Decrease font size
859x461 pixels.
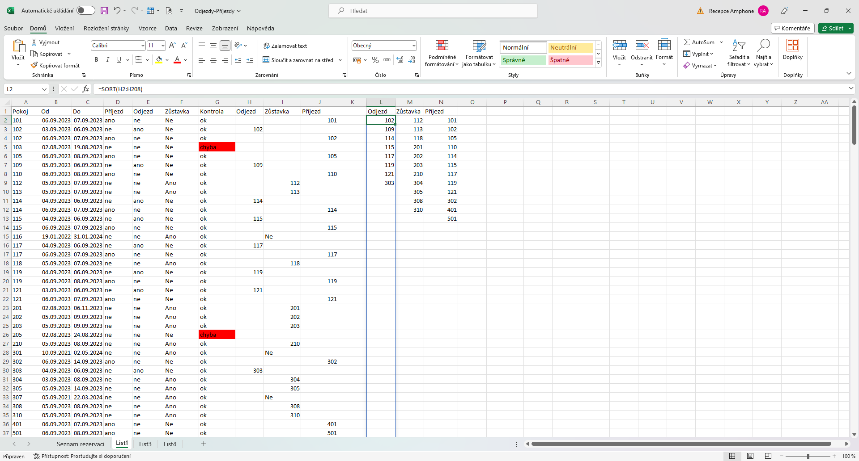(184, 46)
